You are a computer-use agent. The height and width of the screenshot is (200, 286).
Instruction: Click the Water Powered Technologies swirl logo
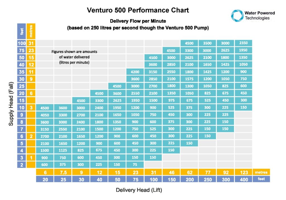click(x=237, y=15)
